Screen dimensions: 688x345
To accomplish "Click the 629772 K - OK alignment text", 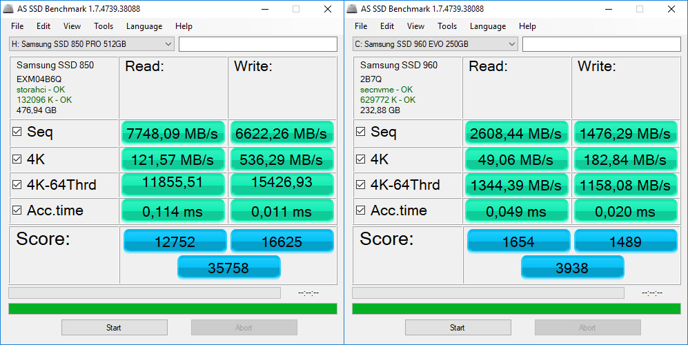I will [387, 100].
